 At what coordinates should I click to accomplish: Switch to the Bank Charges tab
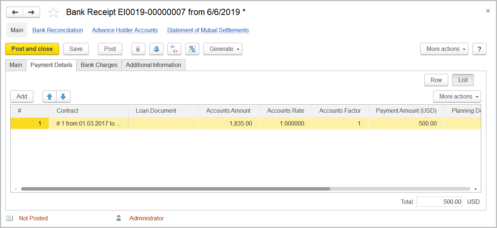pos(99,65)
